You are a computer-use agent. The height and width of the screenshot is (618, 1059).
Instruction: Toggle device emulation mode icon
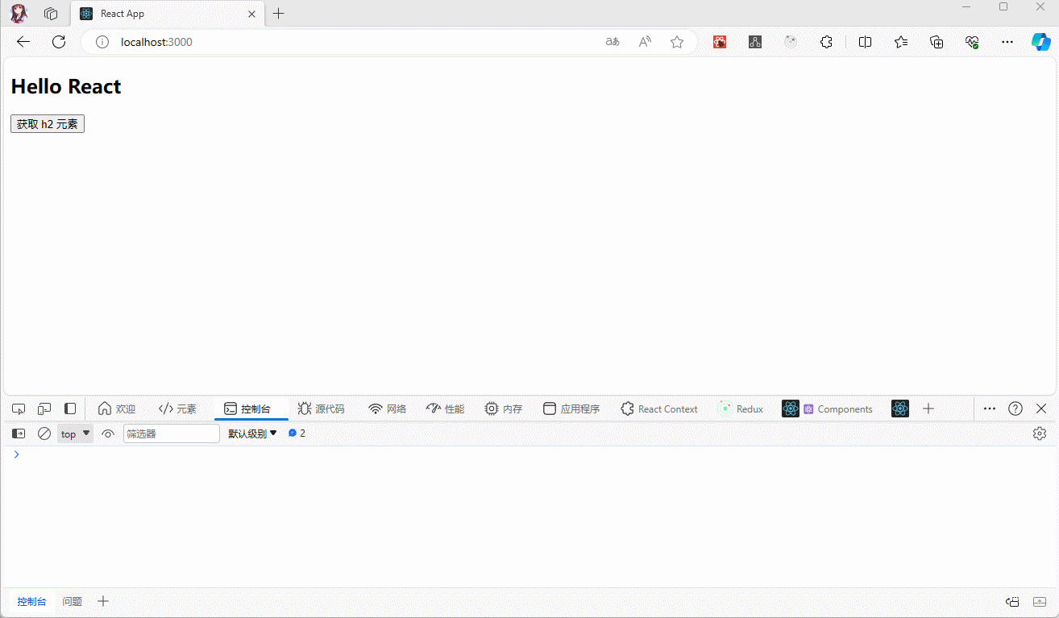[x=44, y=409]
